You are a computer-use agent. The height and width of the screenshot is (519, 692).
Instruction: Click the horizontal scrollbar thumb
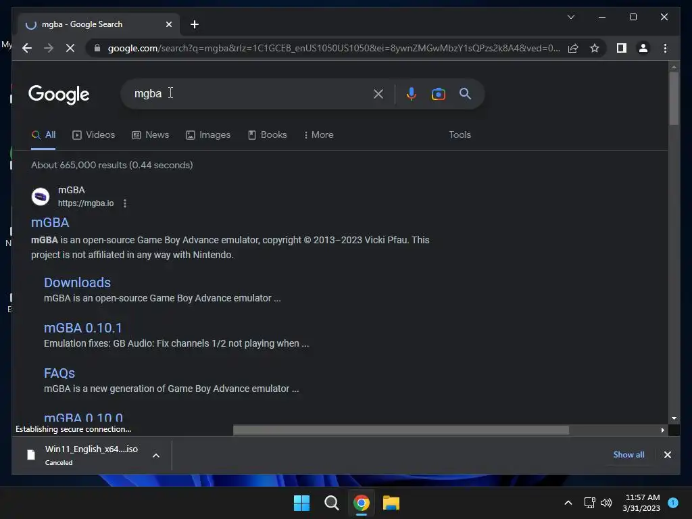tap(401, 430)
